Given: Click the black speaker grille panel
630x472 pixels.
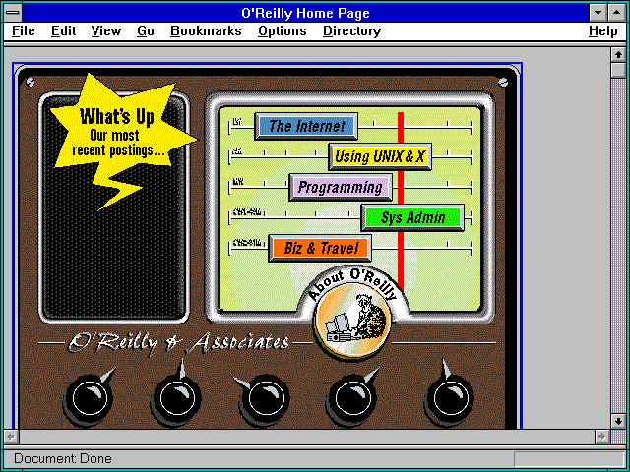Looking at the screenshot, I should [x=114, y=249].
